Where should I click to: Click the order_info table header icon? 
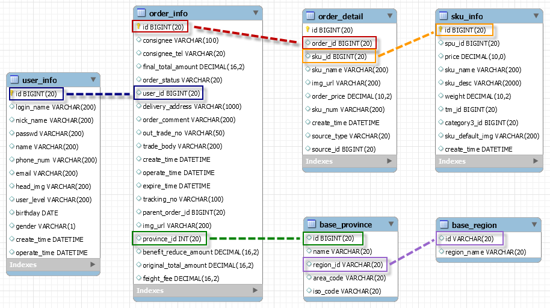141,13
